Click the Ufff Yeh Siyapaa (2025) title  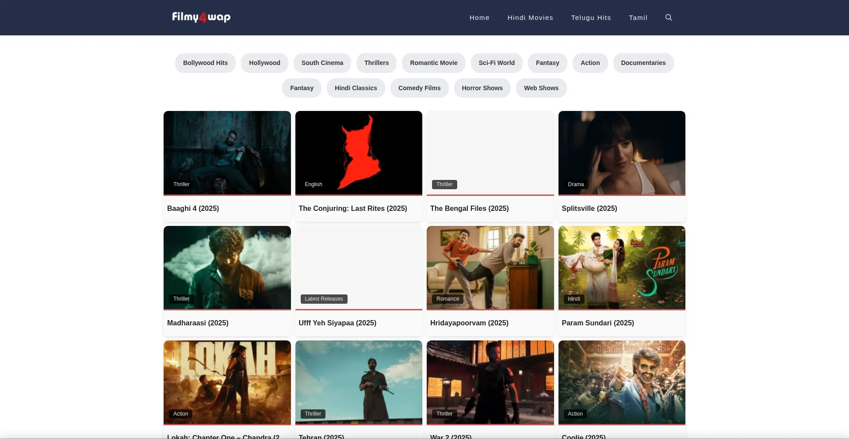(337, 323)
